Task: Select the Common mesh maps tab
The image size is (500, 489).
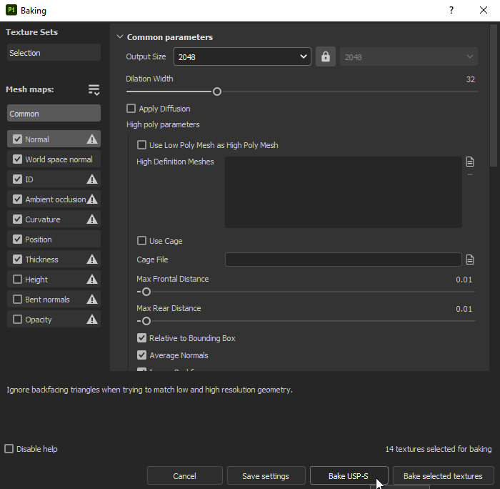Action: pyautogui.click(x=54, y=114)
